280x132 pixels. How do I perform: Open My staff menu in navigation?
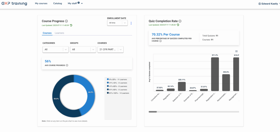point(75,4)
